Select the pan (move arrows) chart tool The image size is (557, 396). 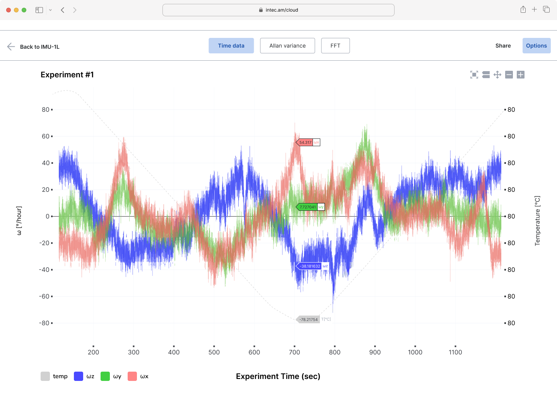click(x=497, y=75)
